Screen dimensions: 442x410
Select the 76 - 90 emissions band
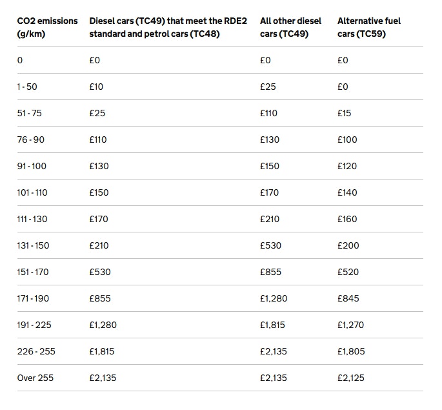pos(31,139)
